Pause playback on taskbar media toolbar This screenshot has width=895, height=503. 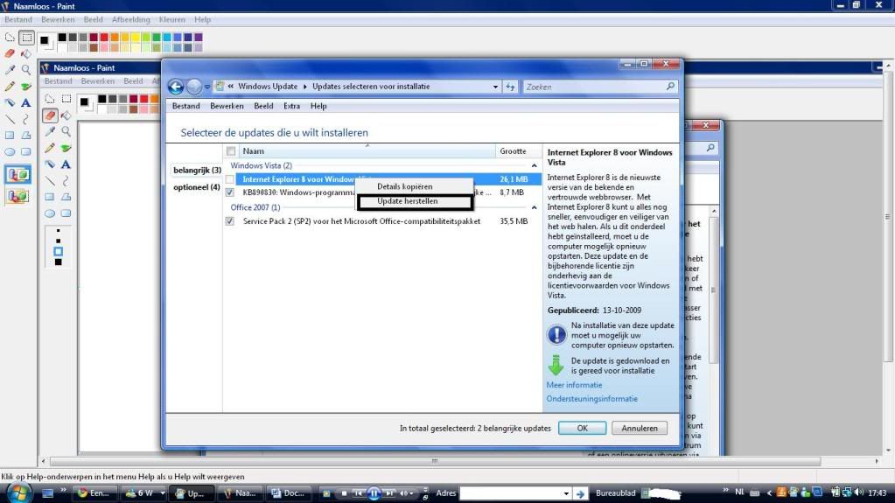(x=374, y=493)
